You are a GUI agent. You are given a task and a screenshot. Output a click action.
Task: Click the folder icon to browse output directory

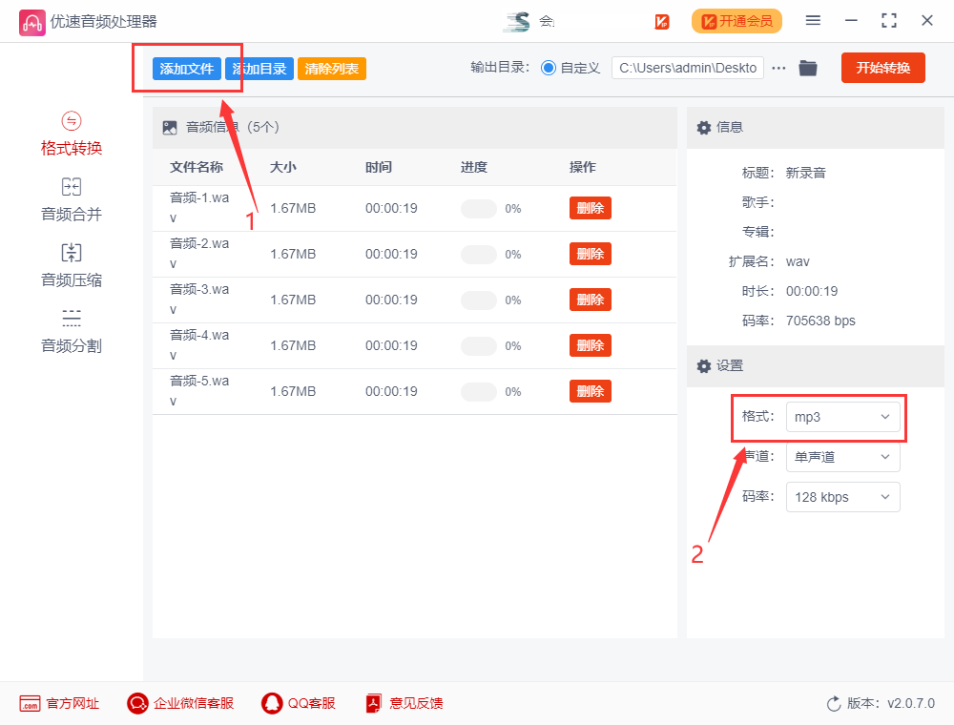click(807, 67)
